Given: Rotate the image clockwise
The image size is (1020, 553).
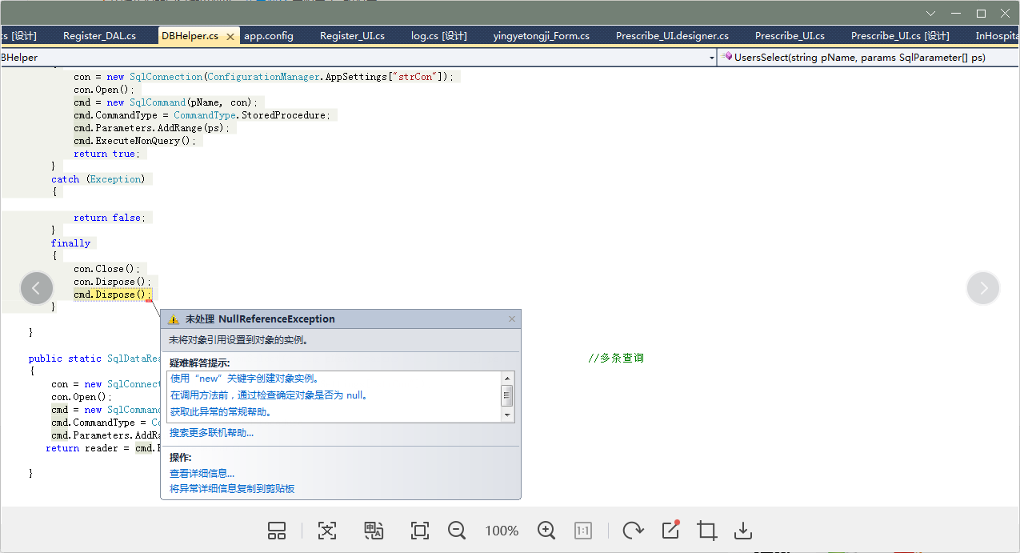Looking at the screenshot, I should pos(633,531).
